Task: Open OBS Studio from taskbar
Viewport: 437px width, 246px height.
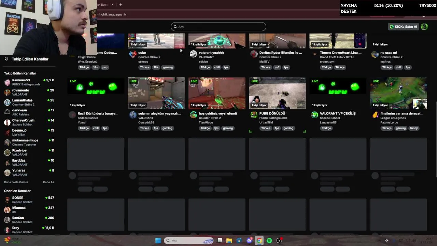Action: click(x=279, y=241)
